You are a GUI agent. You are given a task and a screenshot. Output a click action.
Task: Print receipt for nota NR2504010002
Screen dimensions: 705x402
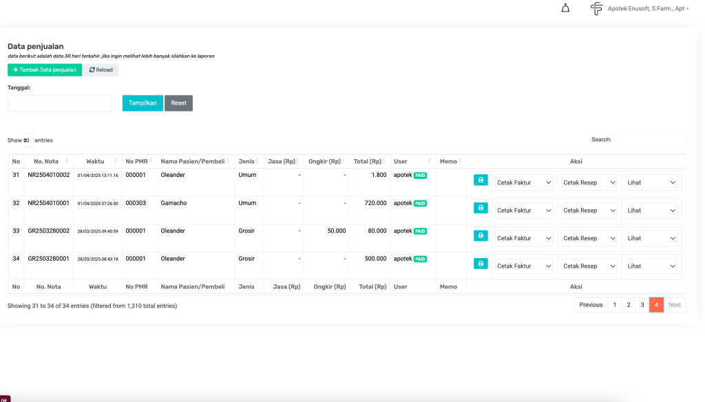pos(481,180)
